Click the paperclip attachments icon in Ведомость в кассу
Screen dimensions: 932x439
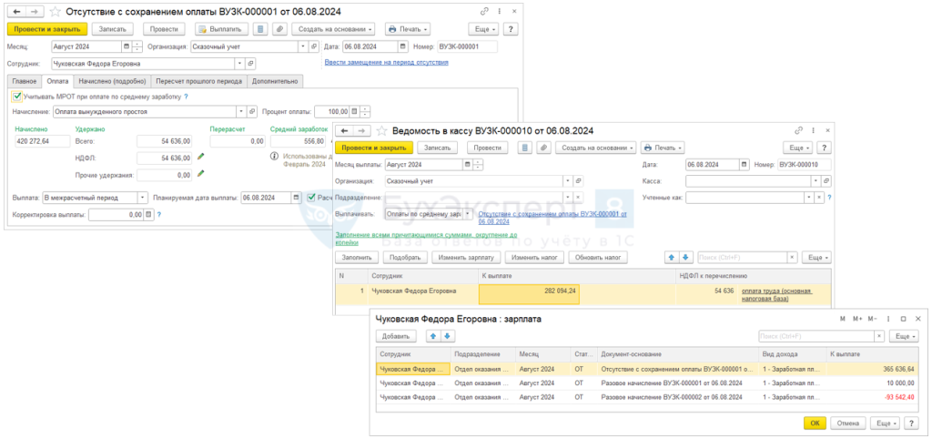[543, 147]
